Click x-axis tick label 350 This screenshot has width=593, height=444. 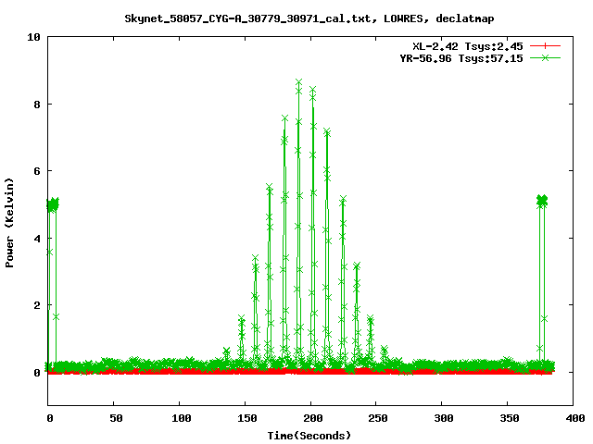click(x=510, y=418)
